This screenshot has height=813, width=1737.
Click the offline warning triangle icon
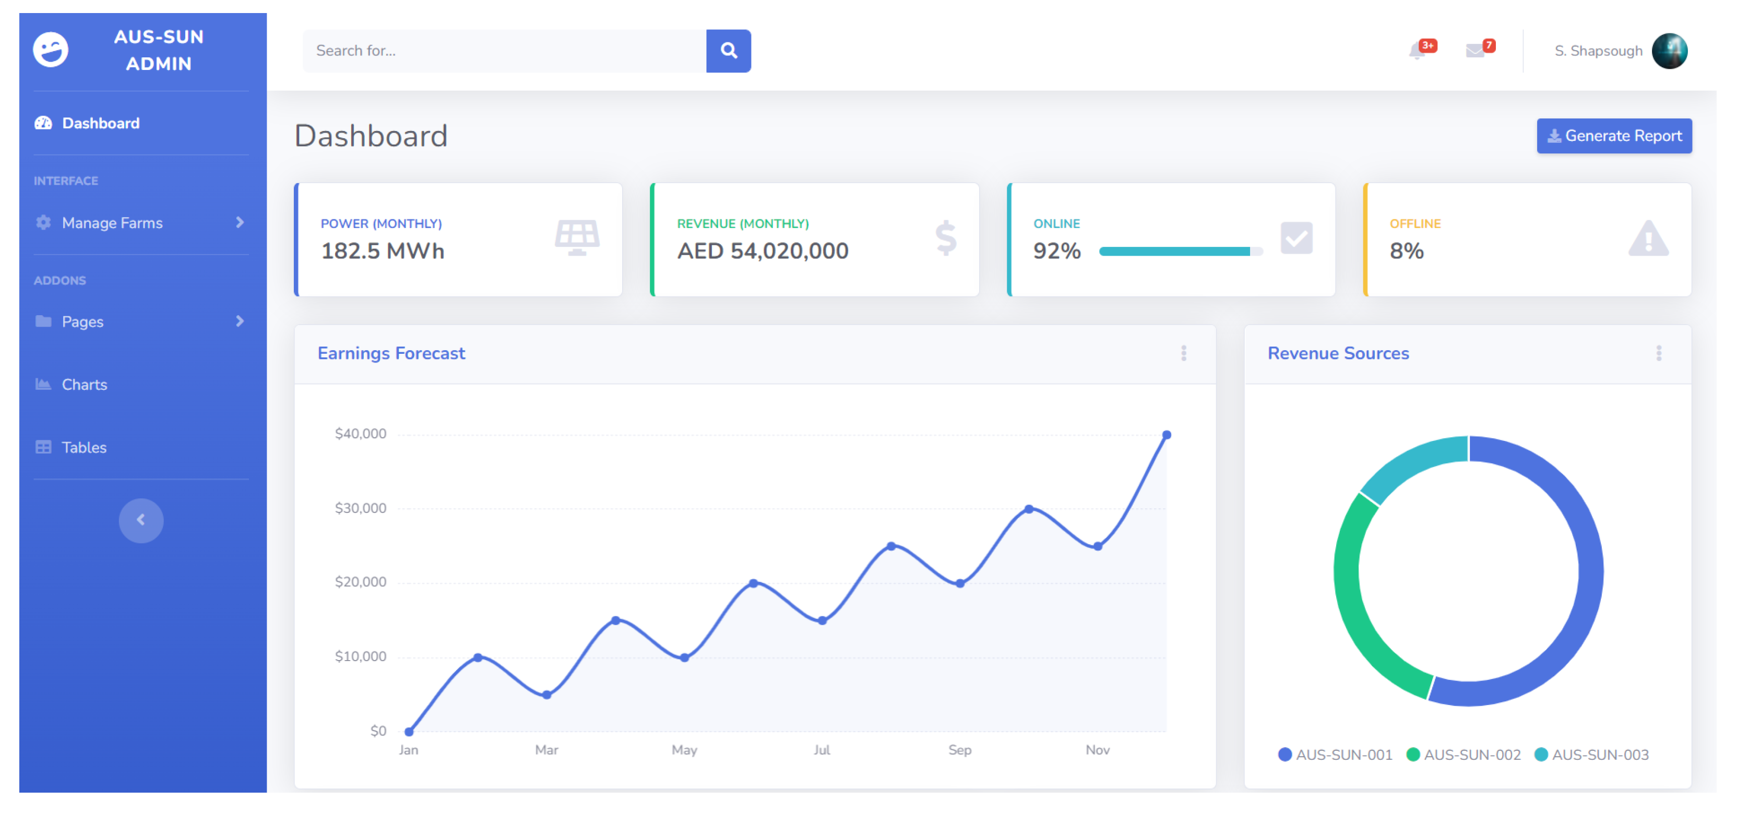click(x=1648, y=240)
